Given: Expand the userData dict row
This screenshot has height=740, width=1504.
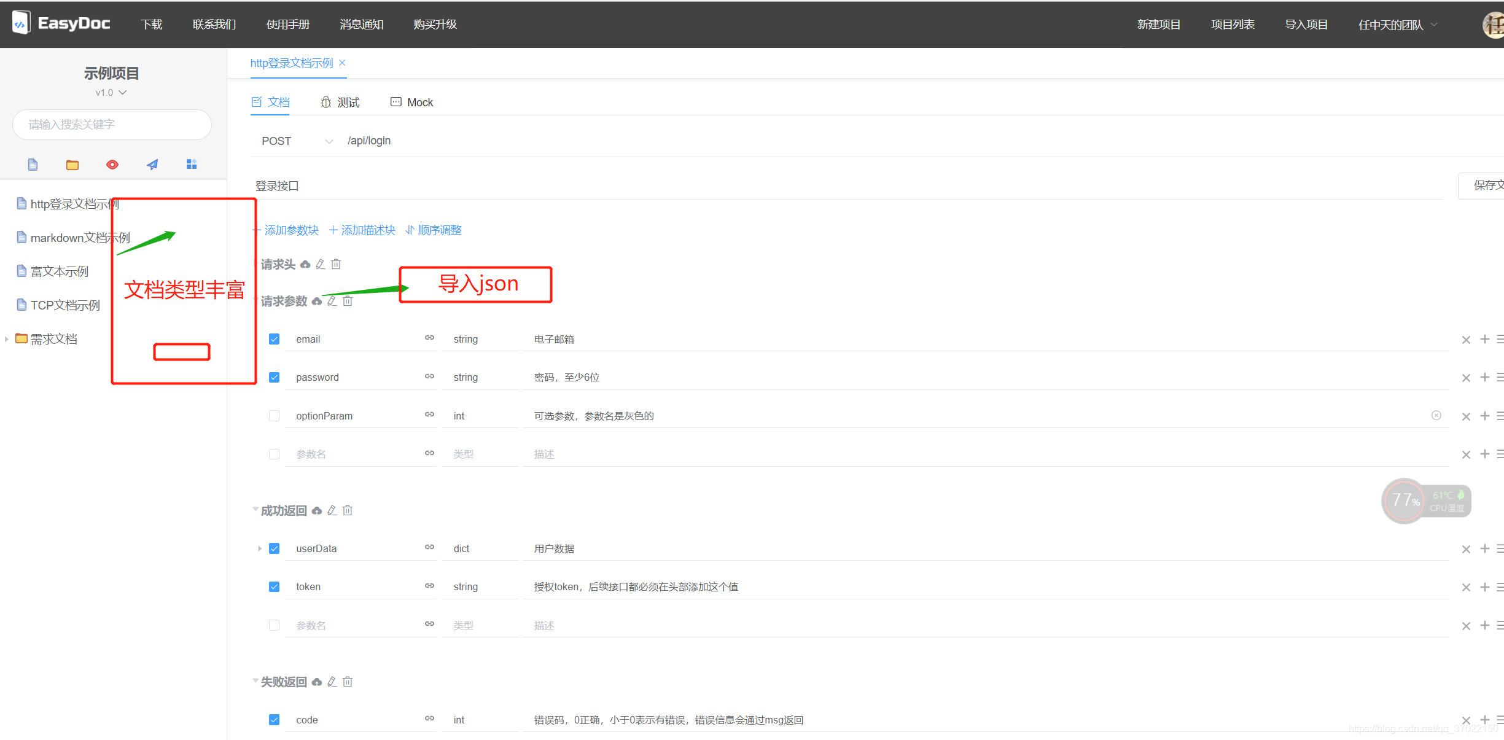Looking at the screenshot, I should (260, 548).
